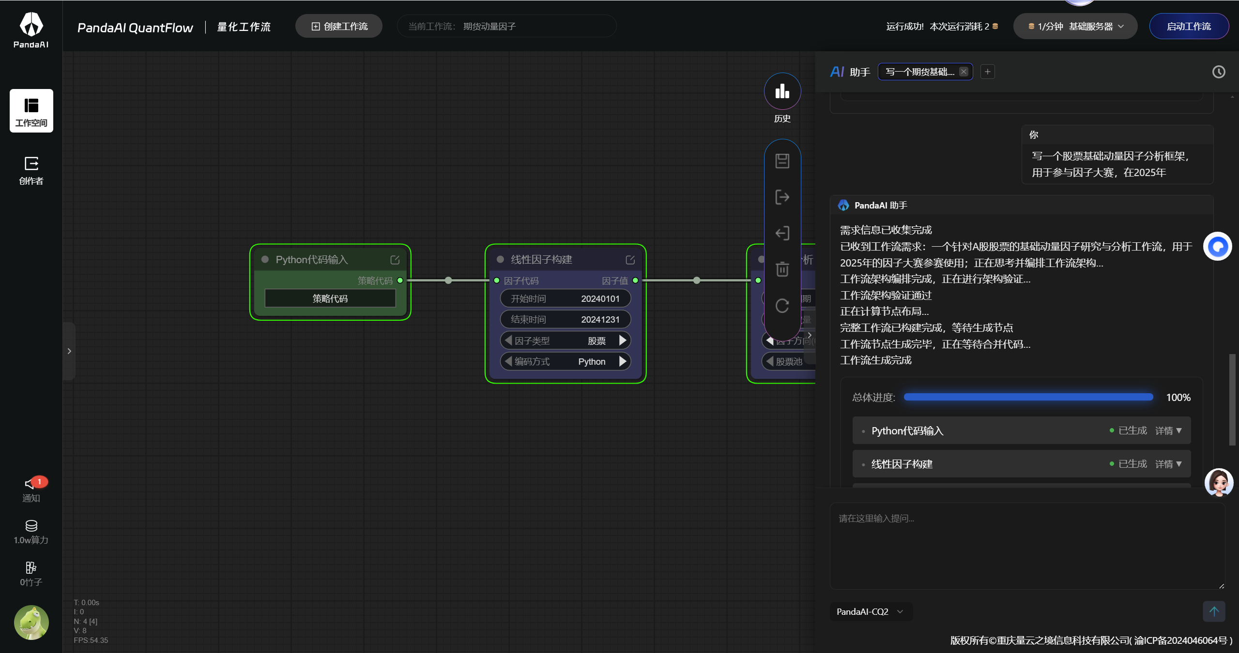Edit the Python代码输入 node via its pencil icon

(395, 260)
